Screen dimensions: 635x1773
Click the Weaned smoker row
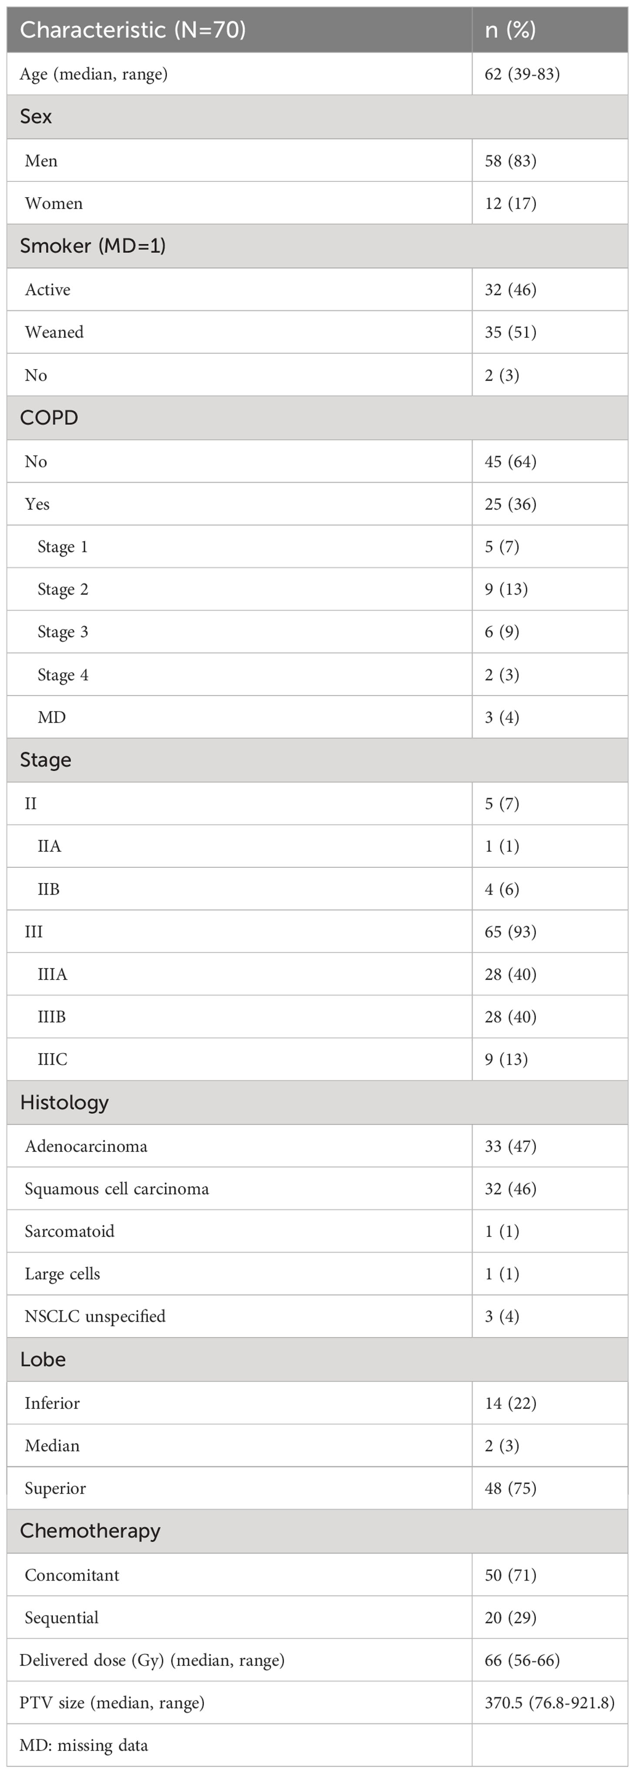coord(317,332)
